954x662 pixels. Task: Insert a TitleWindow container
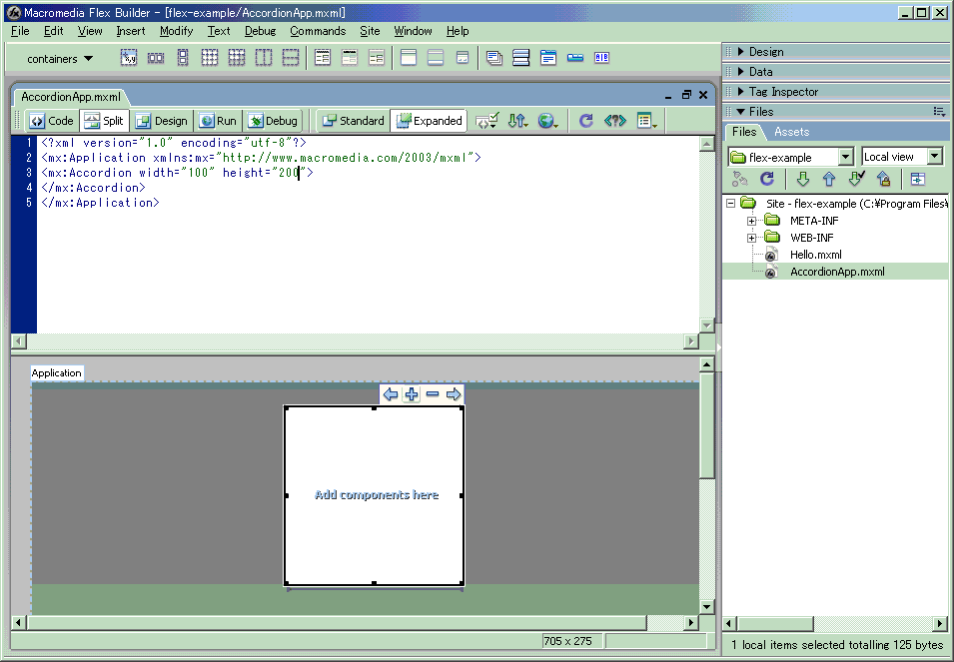point(463,58)
